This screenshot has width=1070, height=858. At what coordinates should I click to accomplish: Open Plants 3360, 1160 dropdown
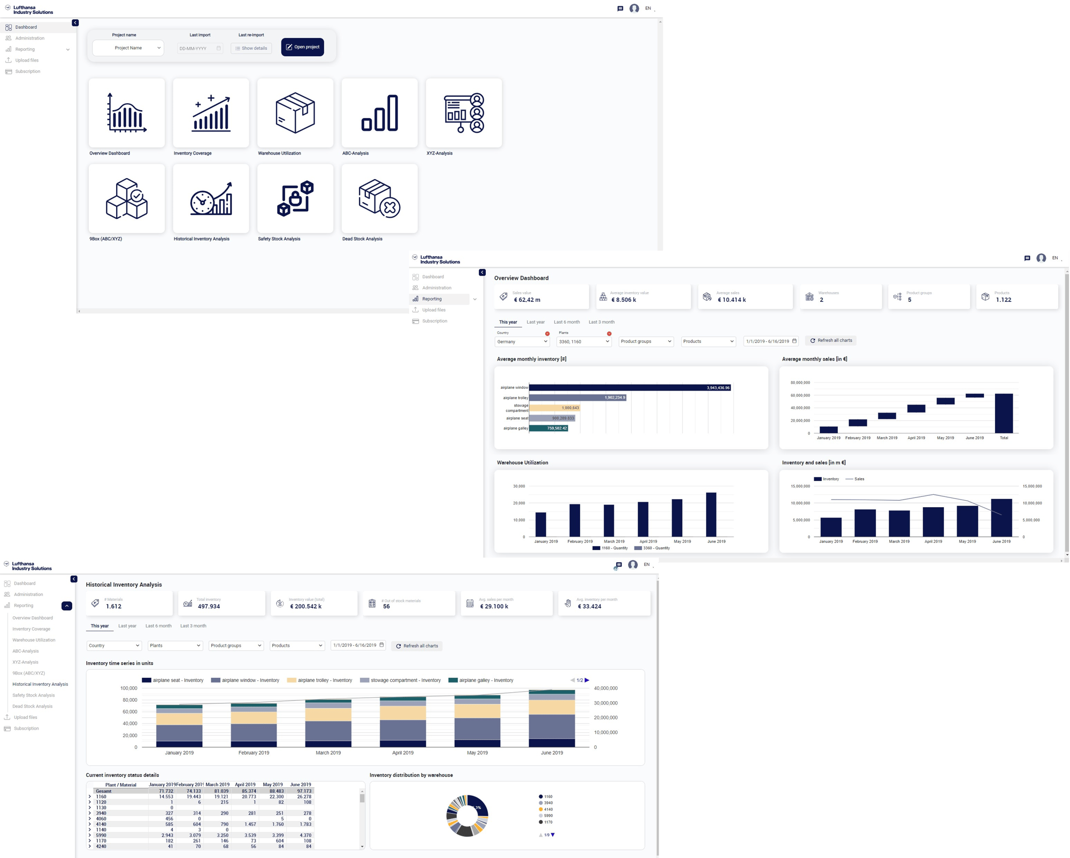584,341
